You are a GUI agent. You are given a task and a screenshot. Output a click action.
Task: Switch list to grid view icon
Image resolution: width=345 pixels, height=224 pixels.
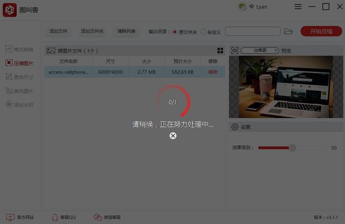[x=220, y=50]
